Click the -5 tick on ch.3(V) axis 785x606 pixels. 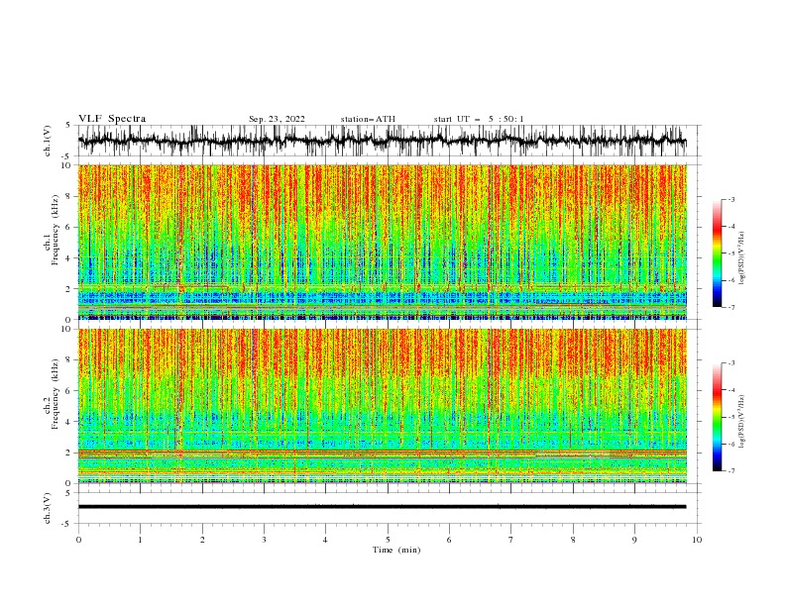click(66, 524)
